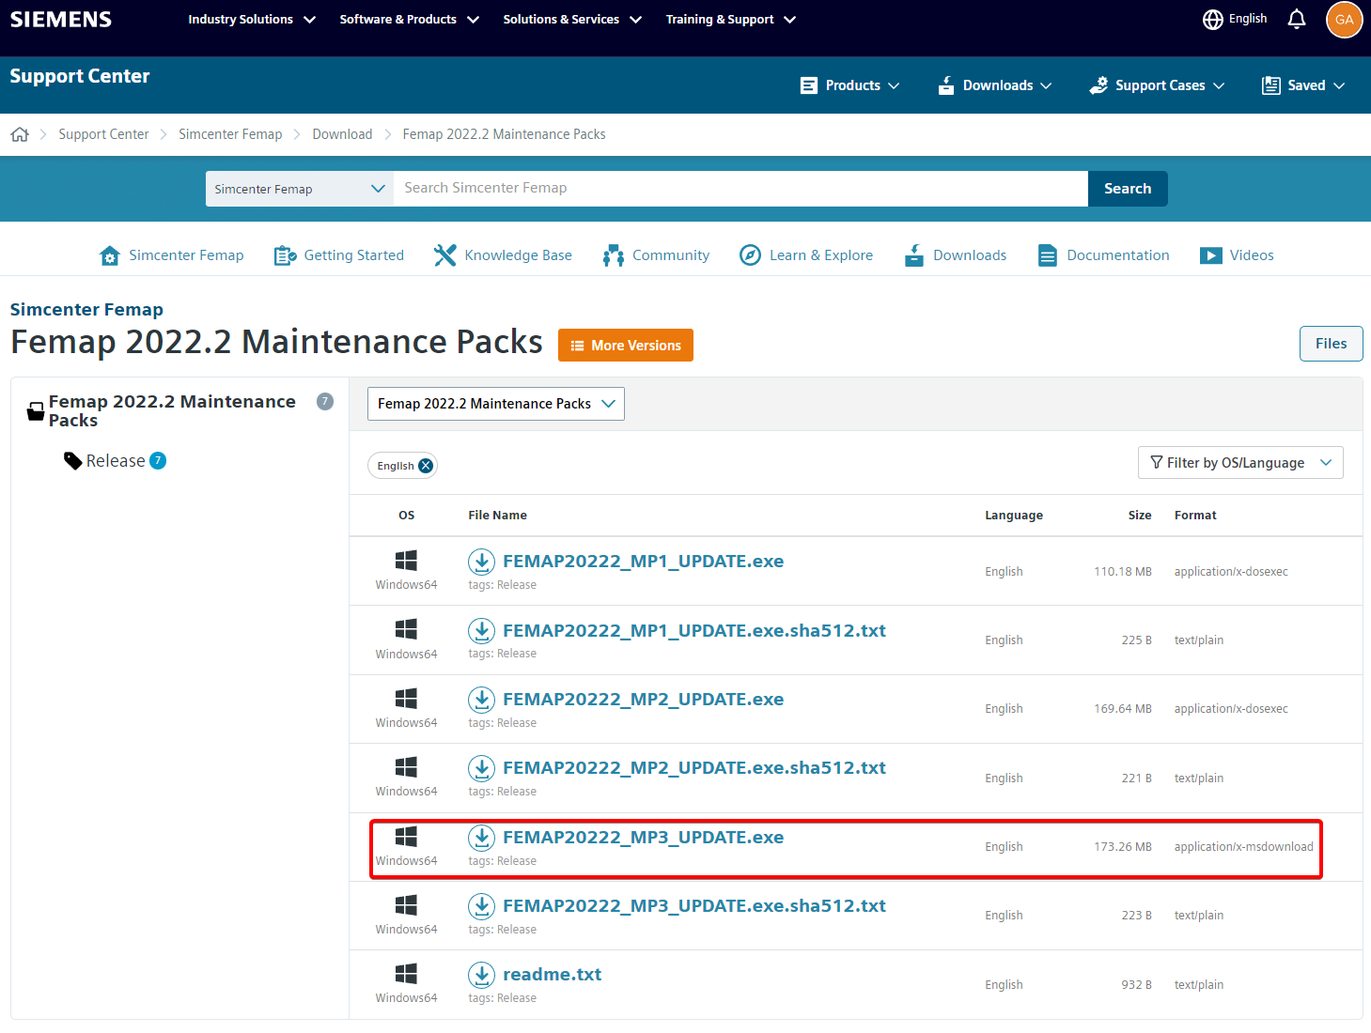Click the Size column header

(x=1140, y=516)
